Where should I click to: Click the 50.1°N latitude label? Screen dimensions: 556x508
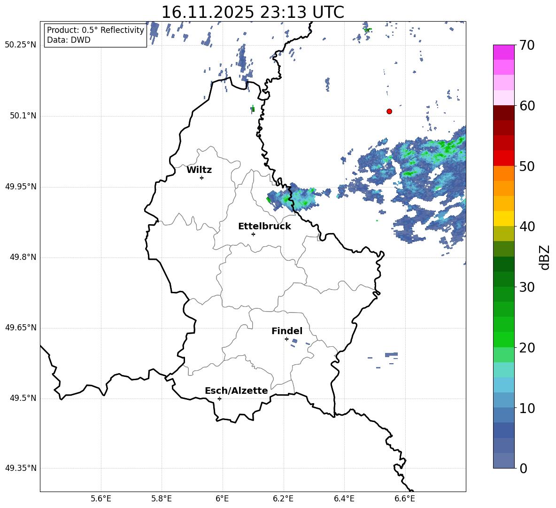[x=23, y=116]
